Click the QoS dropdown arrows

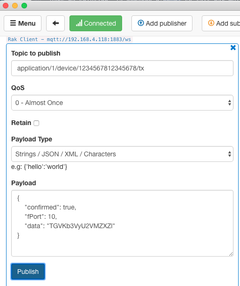(x=230, y=103)
